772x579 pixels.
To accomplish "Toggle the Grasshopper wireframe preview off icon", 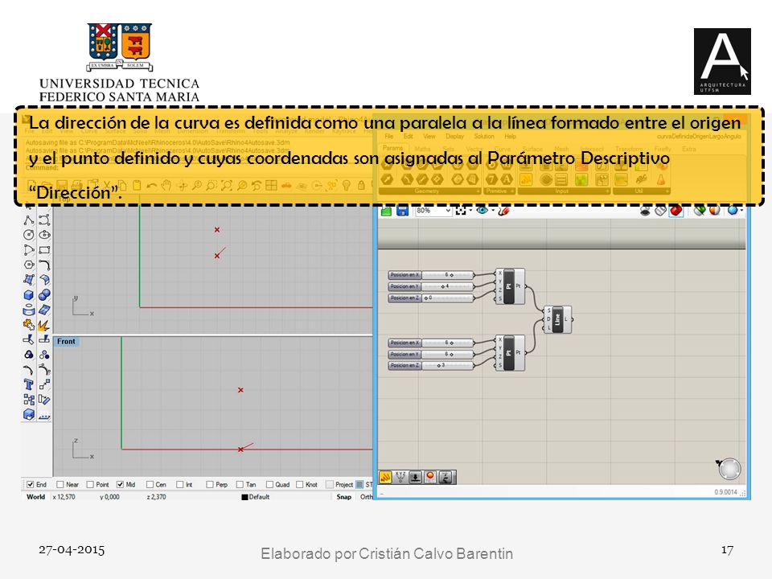I will point(660,210).
